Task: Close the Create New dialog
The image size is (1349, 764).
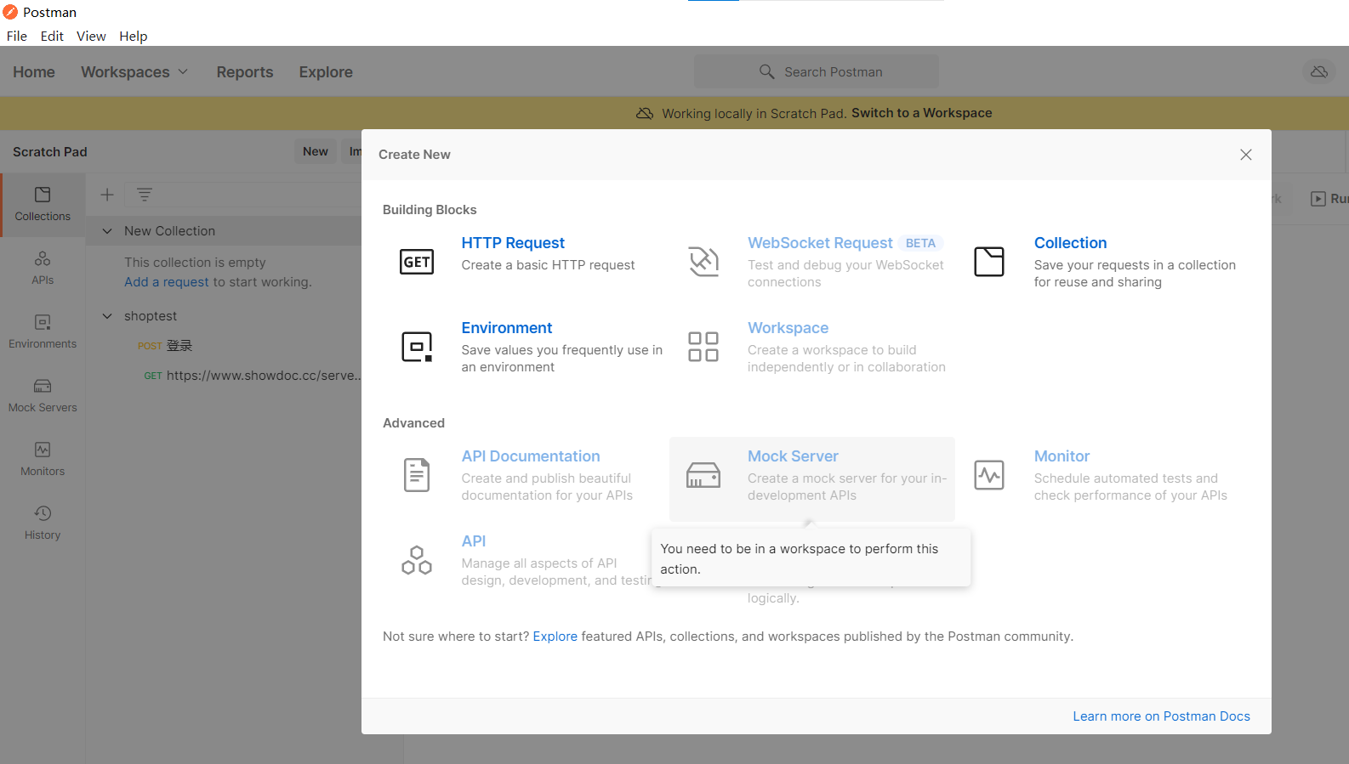Action: coord(1246,155)
